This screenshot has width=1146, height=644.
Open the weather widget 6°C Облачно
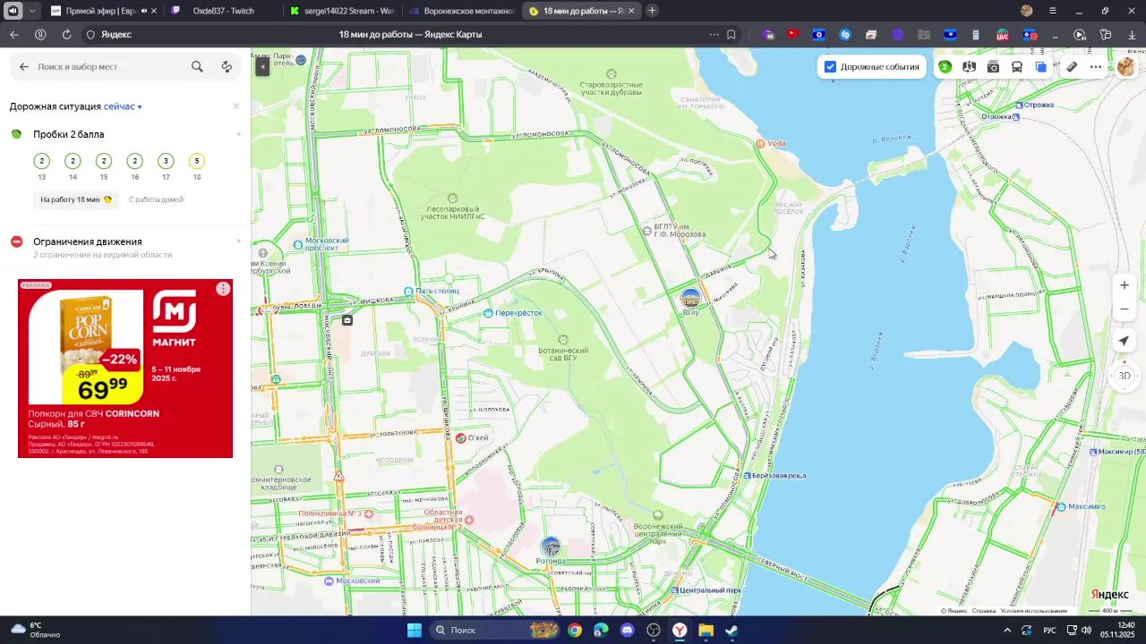pos(36,630)
